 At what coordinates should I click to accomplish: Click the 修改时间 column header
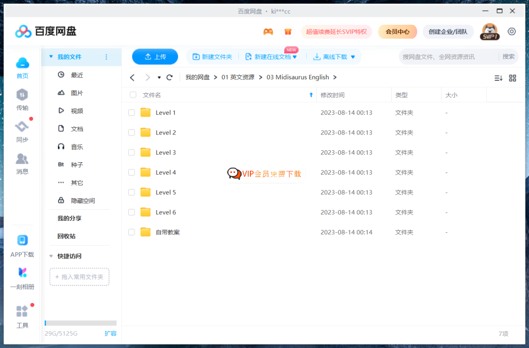tap(354, 95)
